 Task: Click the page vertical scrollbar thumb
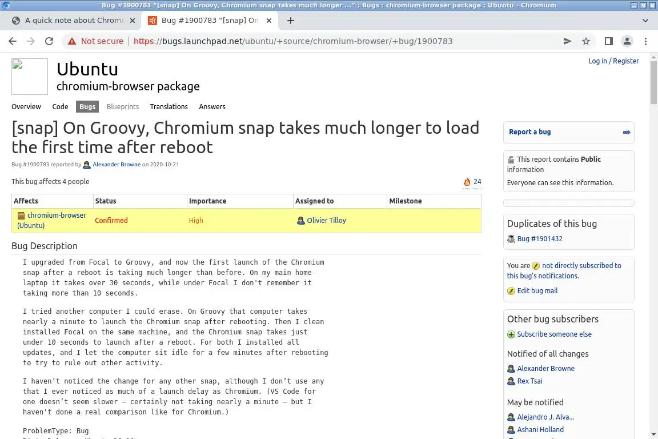tap(653, 82)
